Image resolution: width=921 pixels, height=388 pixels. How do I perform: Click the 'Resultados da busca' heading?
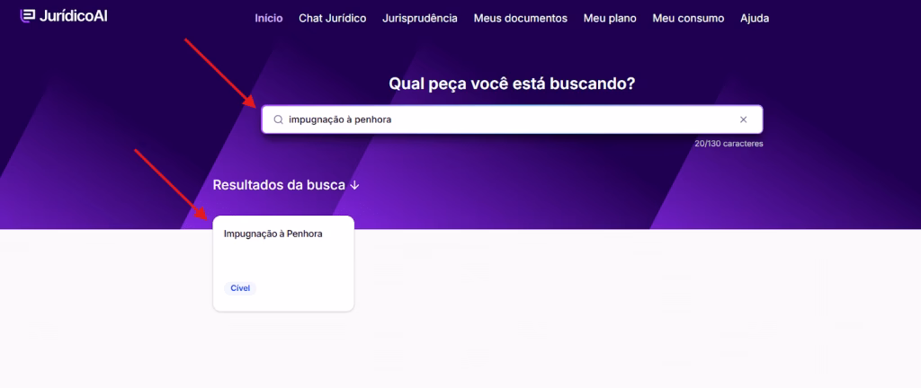click(x=279, y=185)
